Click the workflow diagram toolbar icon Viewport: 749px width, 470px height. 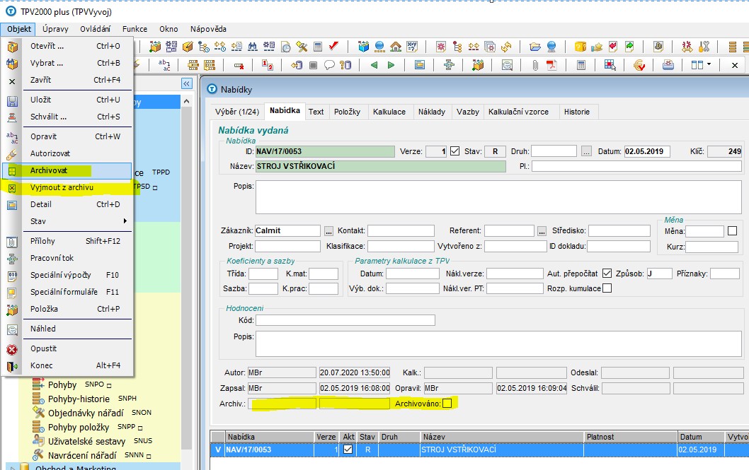(449, 65)
